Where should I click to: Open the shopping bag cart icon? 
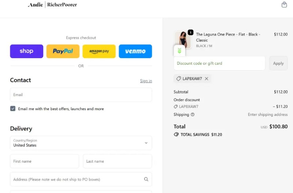click(284, 4)
